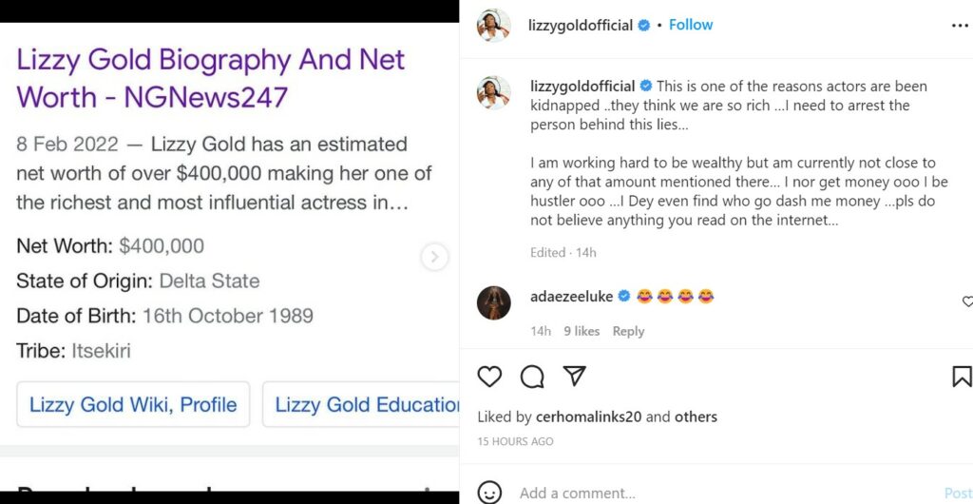Viewport: 973px width, 504px height.
Task: Open adaezeeluke's profile picture
Action: coord(493,302)
